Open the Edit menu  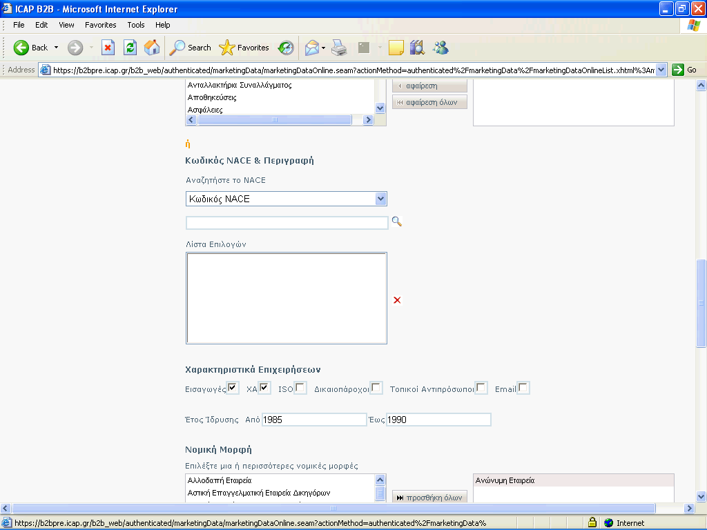(x=41, y=25)
